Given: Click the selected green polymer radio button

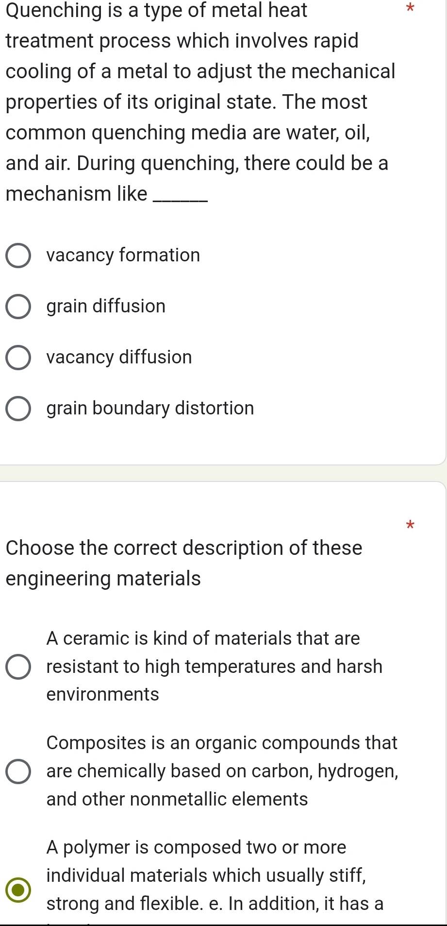Looking at the screenshot, I should click(x=18, y=890).
